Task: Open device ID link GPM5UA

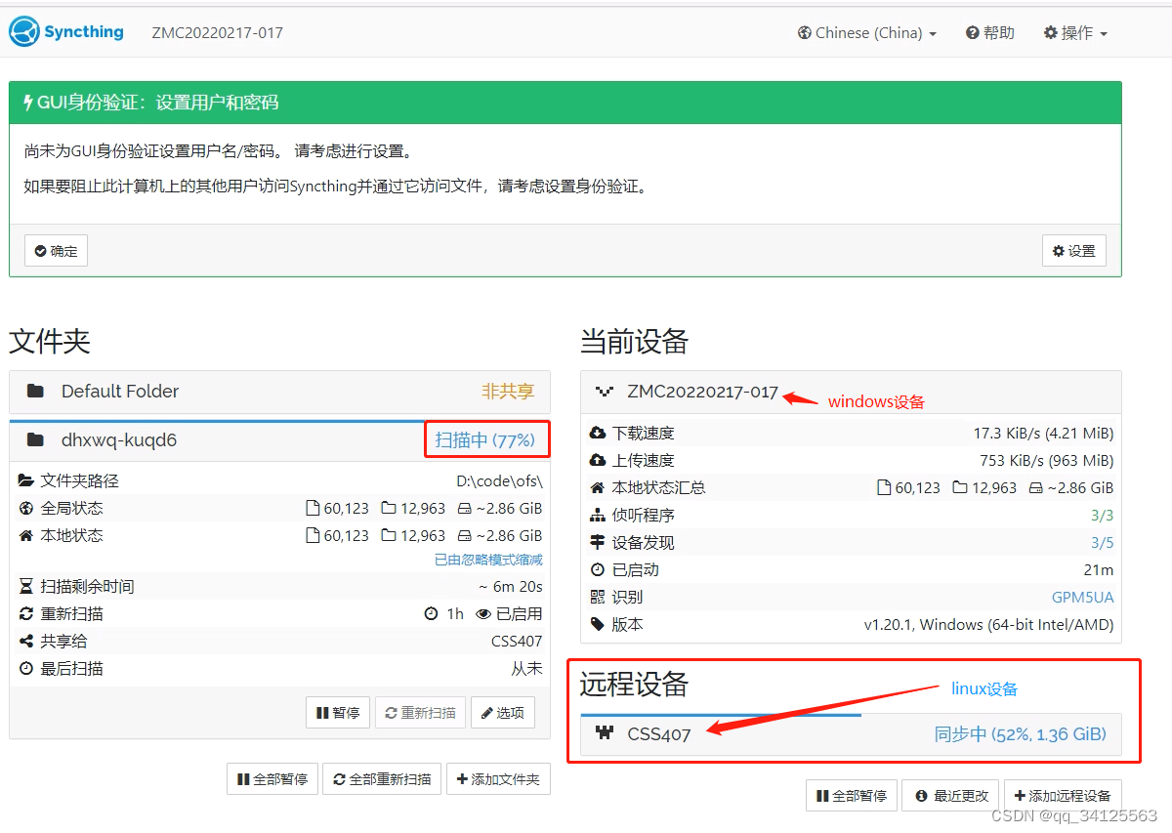Action: pos(1083,598)
